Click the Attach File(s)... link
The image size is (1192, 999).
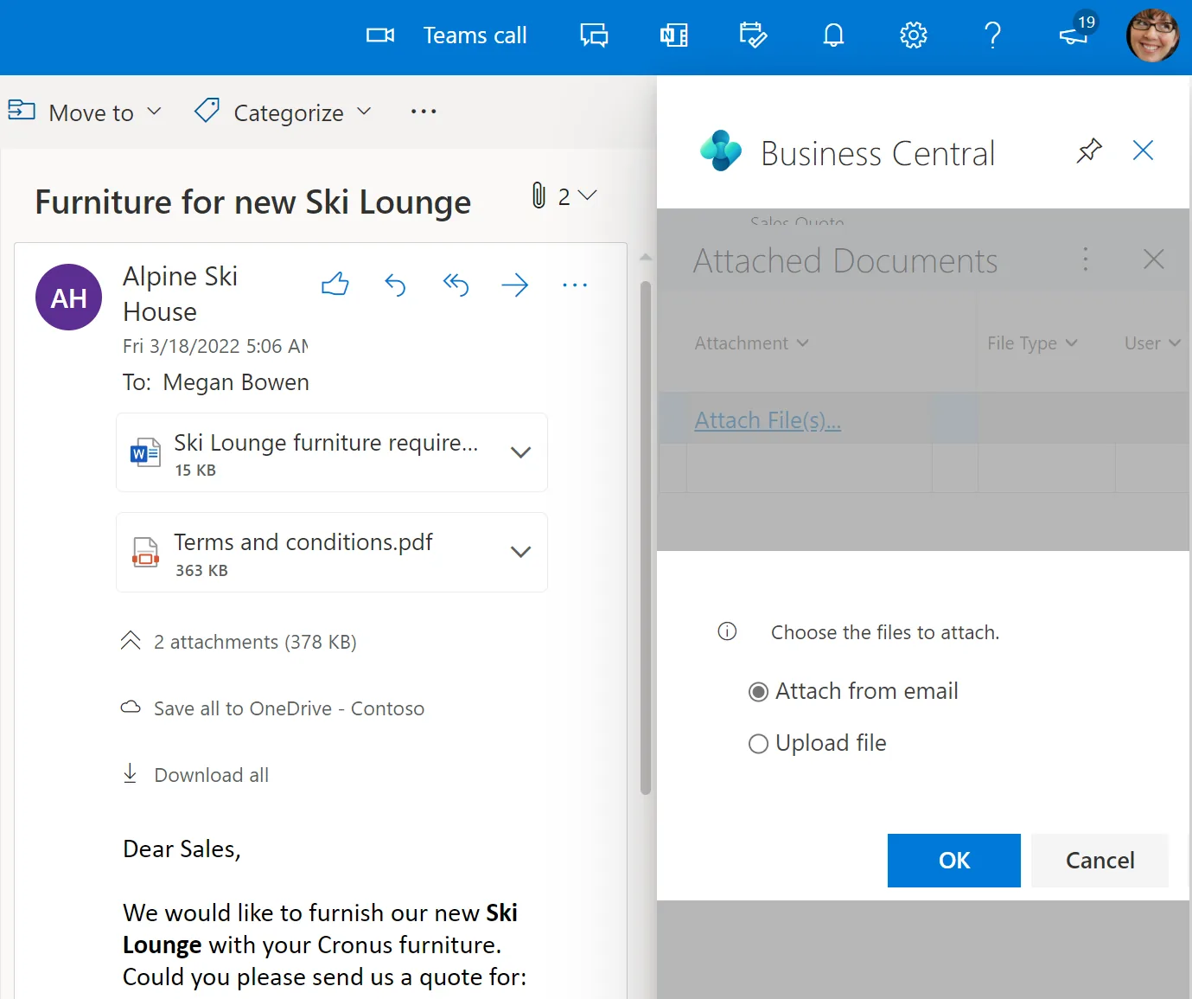pyautogui.click(x=768, y=420)
